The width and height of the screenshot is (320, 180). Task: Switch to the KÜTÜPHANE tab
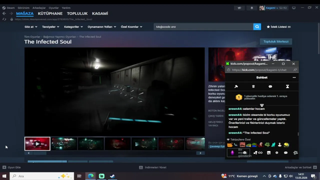pyautogui.click(x=50, y=13)
